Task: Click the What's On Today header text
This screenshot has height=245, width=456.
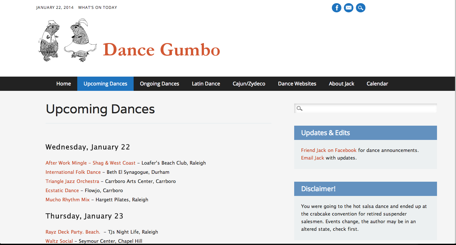Action: click(x=98, y=8)
